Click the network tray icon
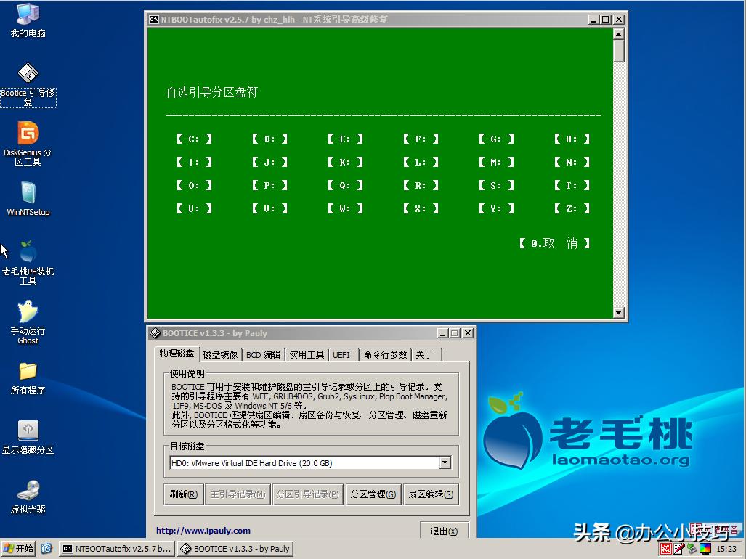The width and height of the screenshot is (746, 559). pos(692,549)
